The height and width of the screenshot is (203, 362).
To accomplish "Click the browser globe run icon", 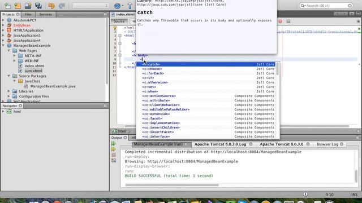I will [x=117, y=6].
